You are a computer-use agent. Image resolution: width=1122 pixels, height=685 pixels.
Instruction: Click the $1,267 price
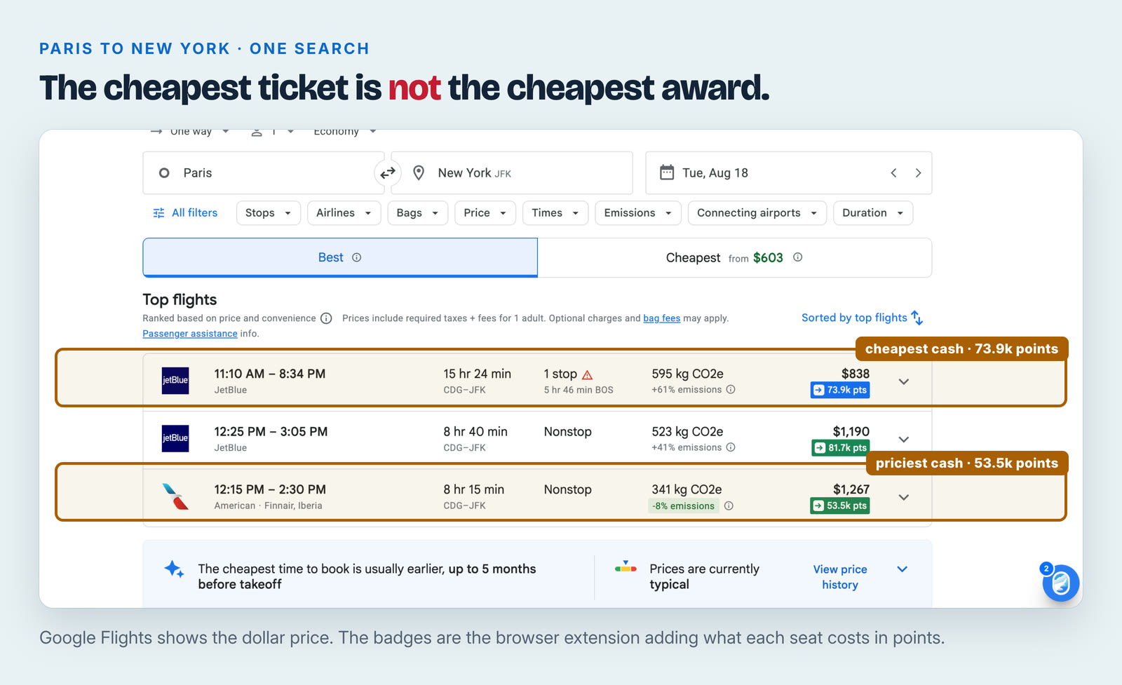[x=851, y=489]
